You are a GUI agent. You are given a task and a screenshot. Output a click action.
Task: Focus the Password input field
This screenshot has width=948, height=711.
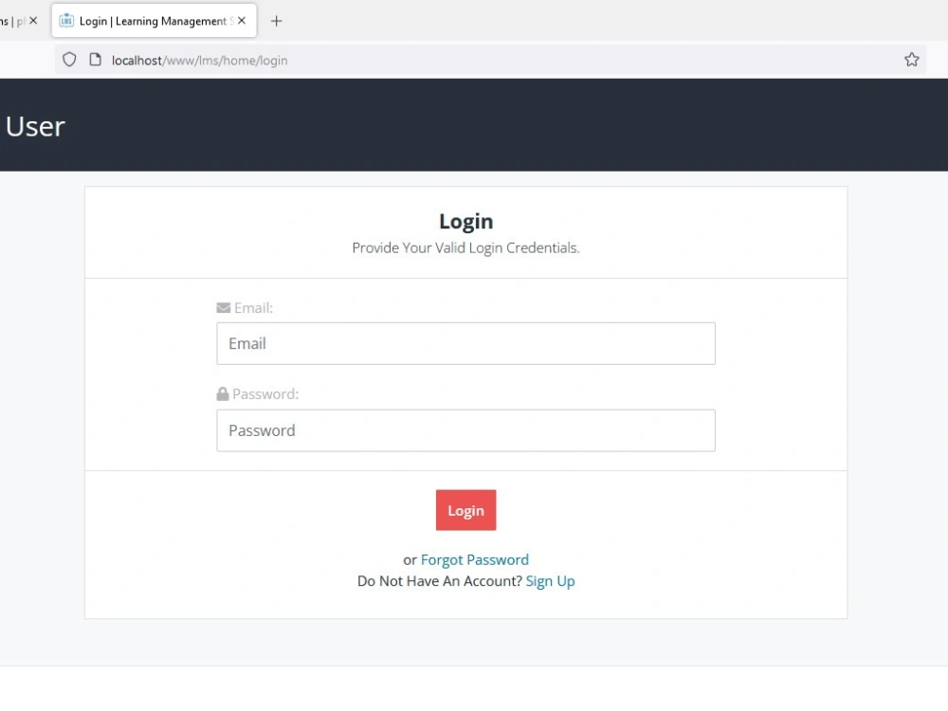[x=465, y=430]
